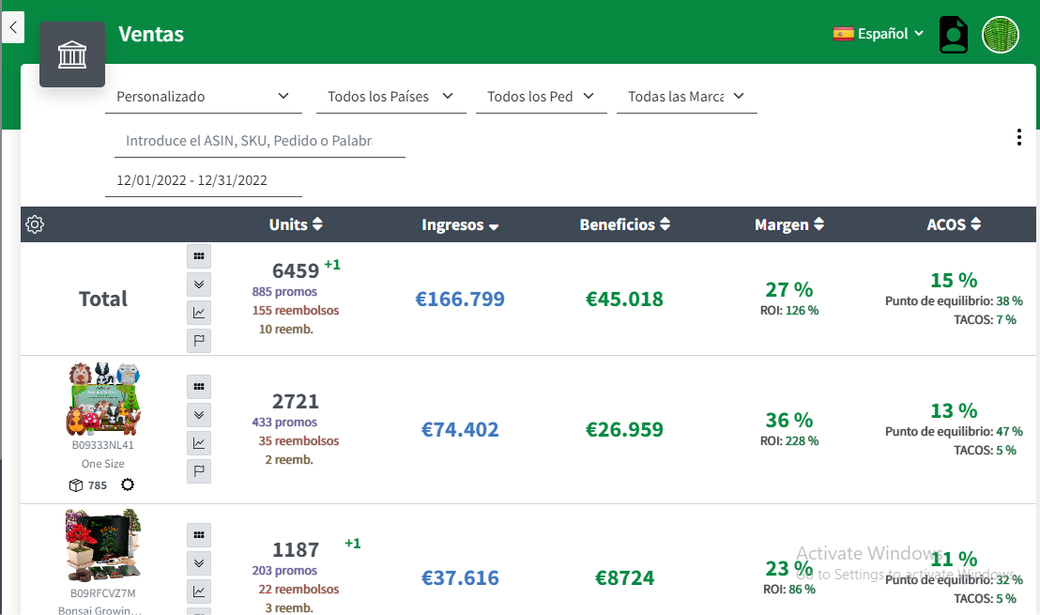
Task: Click €37.616 ingresos value
Action: tap(460, 577)
